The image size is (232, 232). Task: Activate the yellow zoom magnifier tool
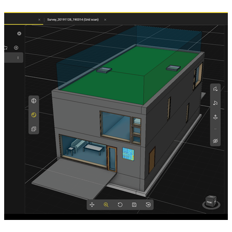pos(106,205)
